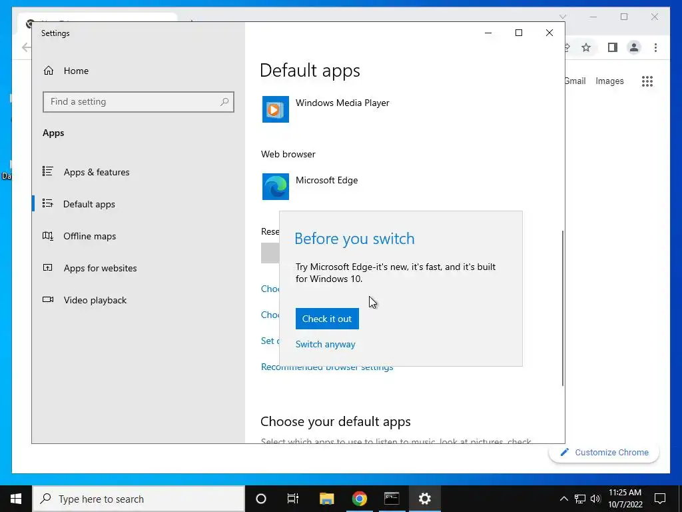The height and width of the screenshot is (512, 682).
Task: Open Images link in Chrome page
Action: coord(609,81)
